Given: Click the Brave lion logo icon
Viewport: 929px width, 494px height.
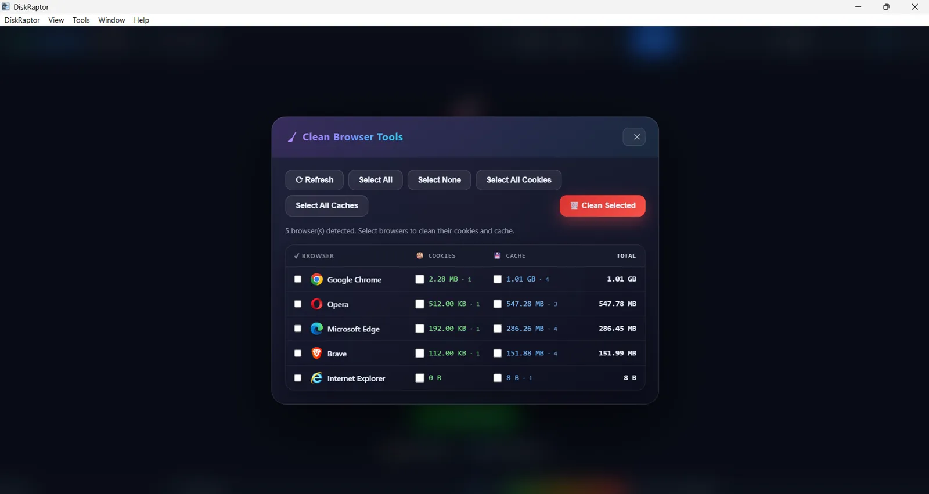Looking at the screenshot, I should (x=316, y=353).
